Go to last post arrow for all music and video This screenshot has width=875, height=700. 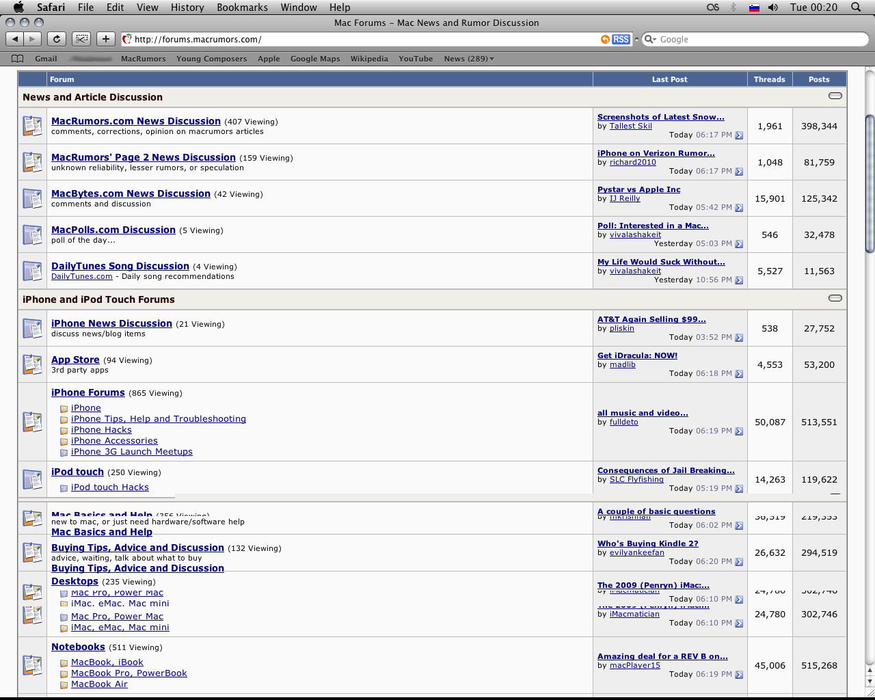(739, 431)
